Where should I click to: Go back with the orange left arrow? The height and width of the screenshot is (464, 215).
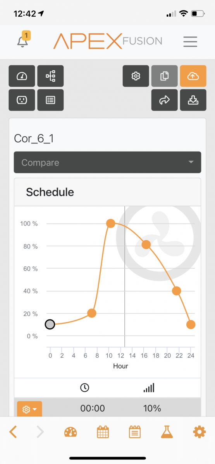(x=13, y=431)
